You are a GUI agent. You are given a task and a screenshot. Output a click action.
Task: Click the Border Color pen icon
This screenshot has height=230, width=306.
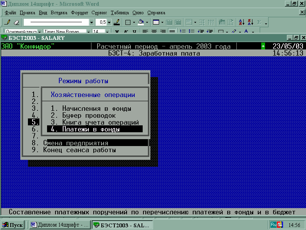click(117, 22)
